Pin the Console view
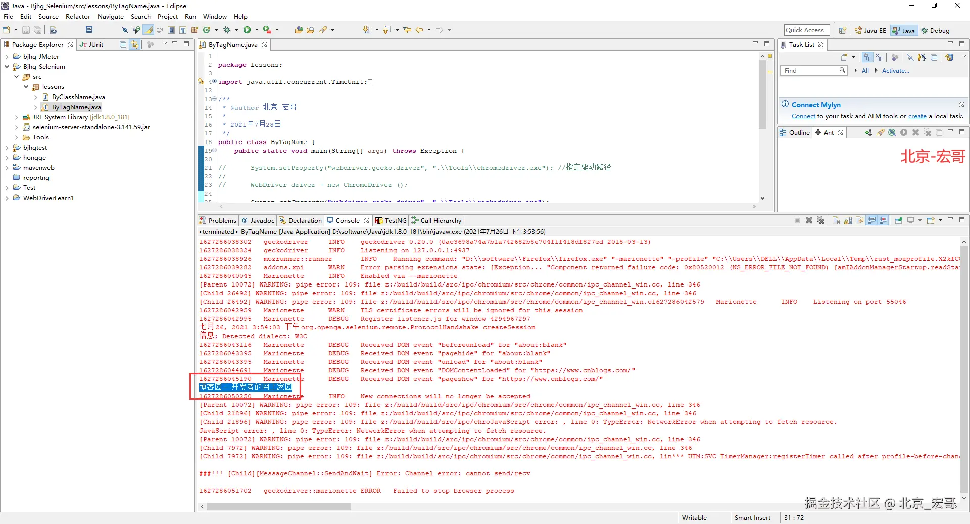Screen dimensions: 970x524 coord(899,221)
